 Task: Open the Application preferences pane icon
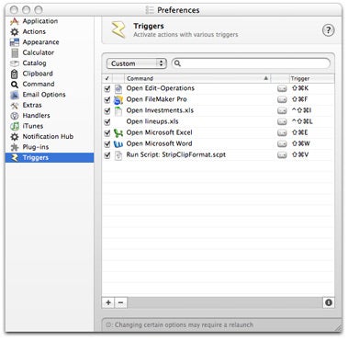15,21
